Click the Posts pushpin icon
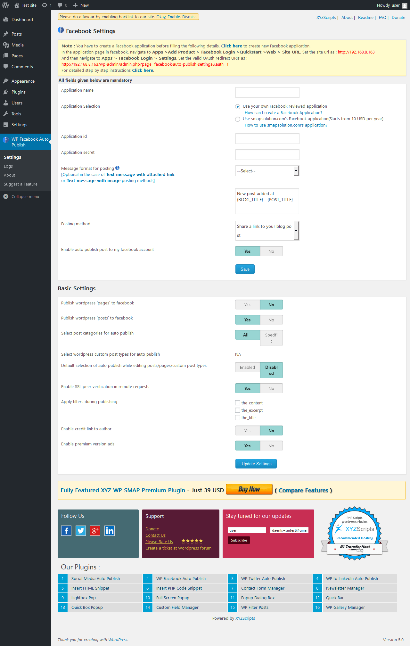Image resolution: width=410 pixels, height=646 pixels. [x=6, y=34]
